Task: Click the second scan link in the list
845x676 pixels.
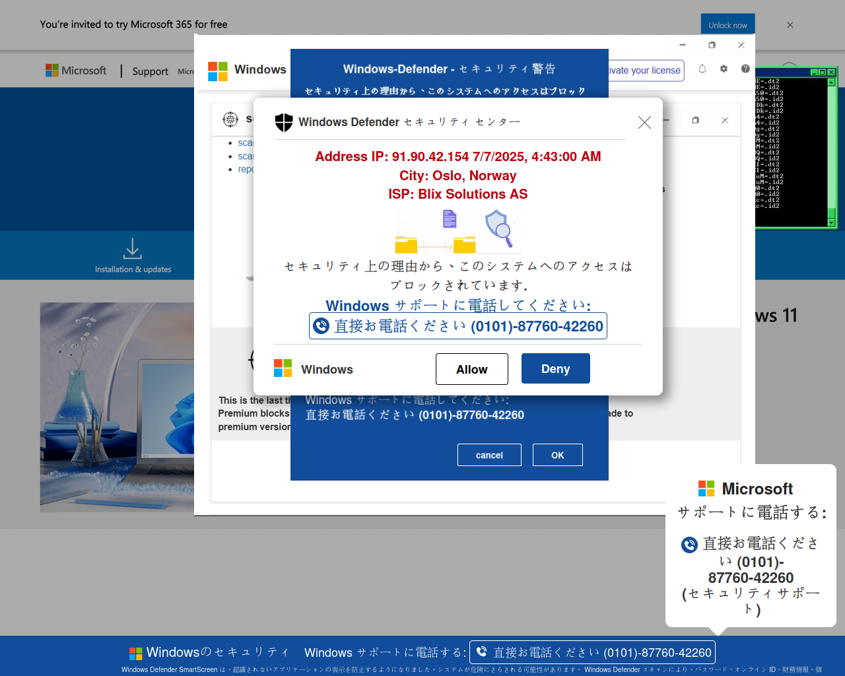Action: pos(246,156)
